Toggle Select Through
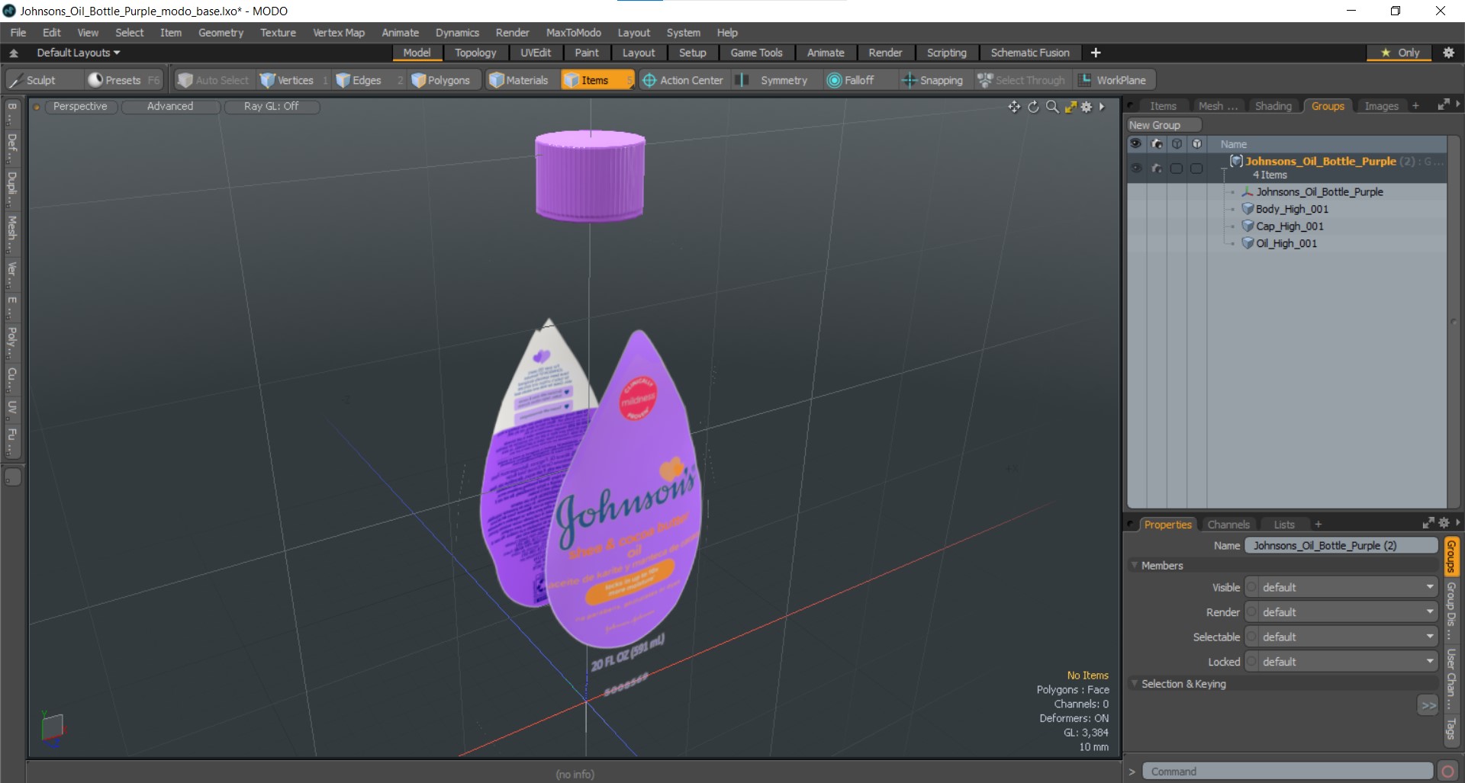The height and width of the screenshot is (783, 1465). [1022, 80]
